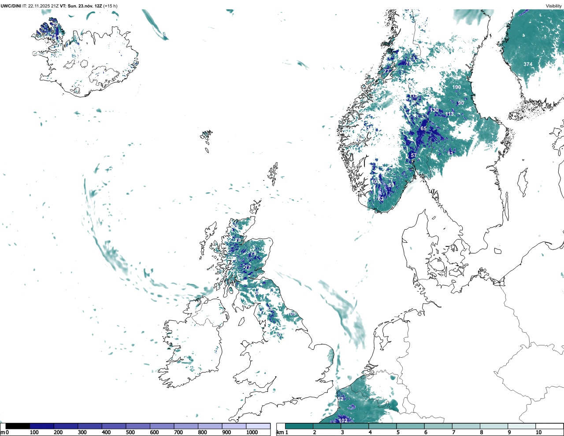Viewport: 564px width, 436px height.
Task: Click the 52 visibility value near Belgium coast
Action: (x=341, y=399)
